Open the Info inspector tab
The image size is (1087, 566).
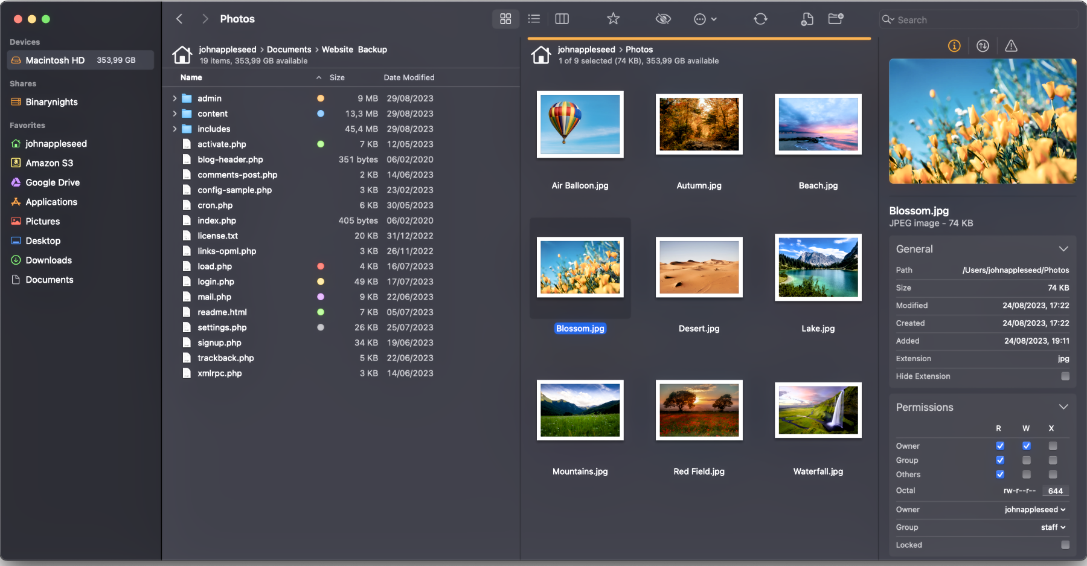pos(954,46)
